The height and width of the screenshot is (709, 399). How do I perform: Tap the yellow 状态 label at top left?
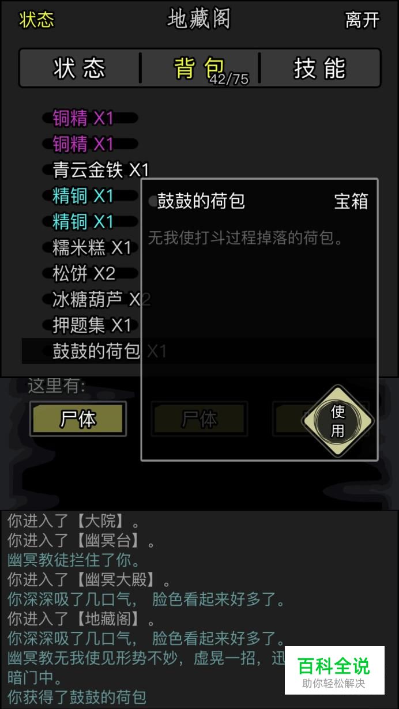coord(36,20)
